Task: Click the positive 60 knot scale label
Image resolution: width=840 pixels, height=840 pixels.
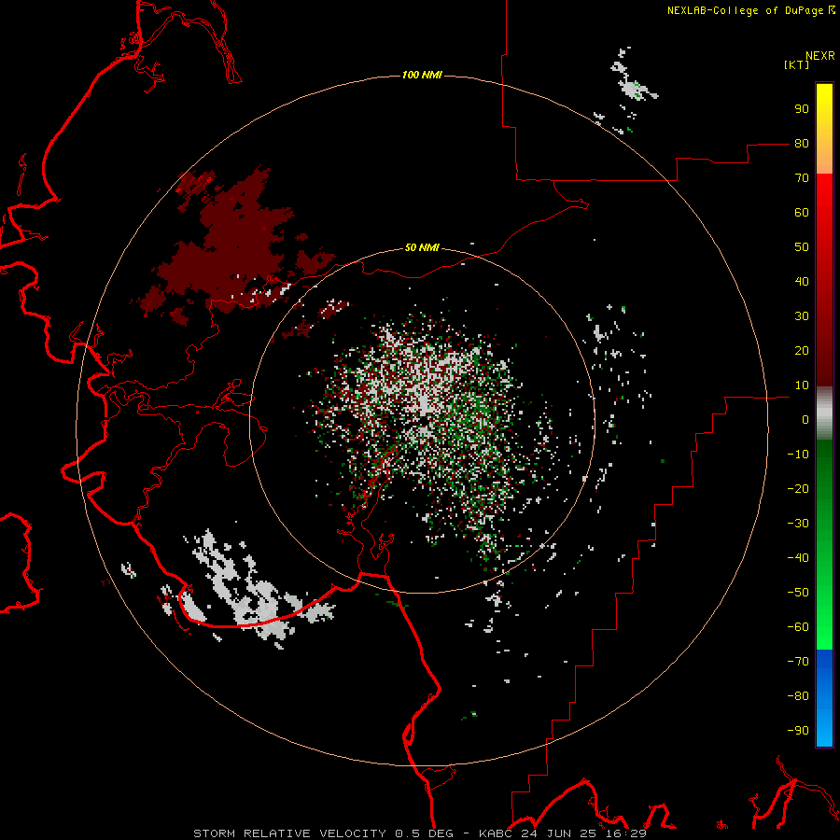Action: coord(802,213)
